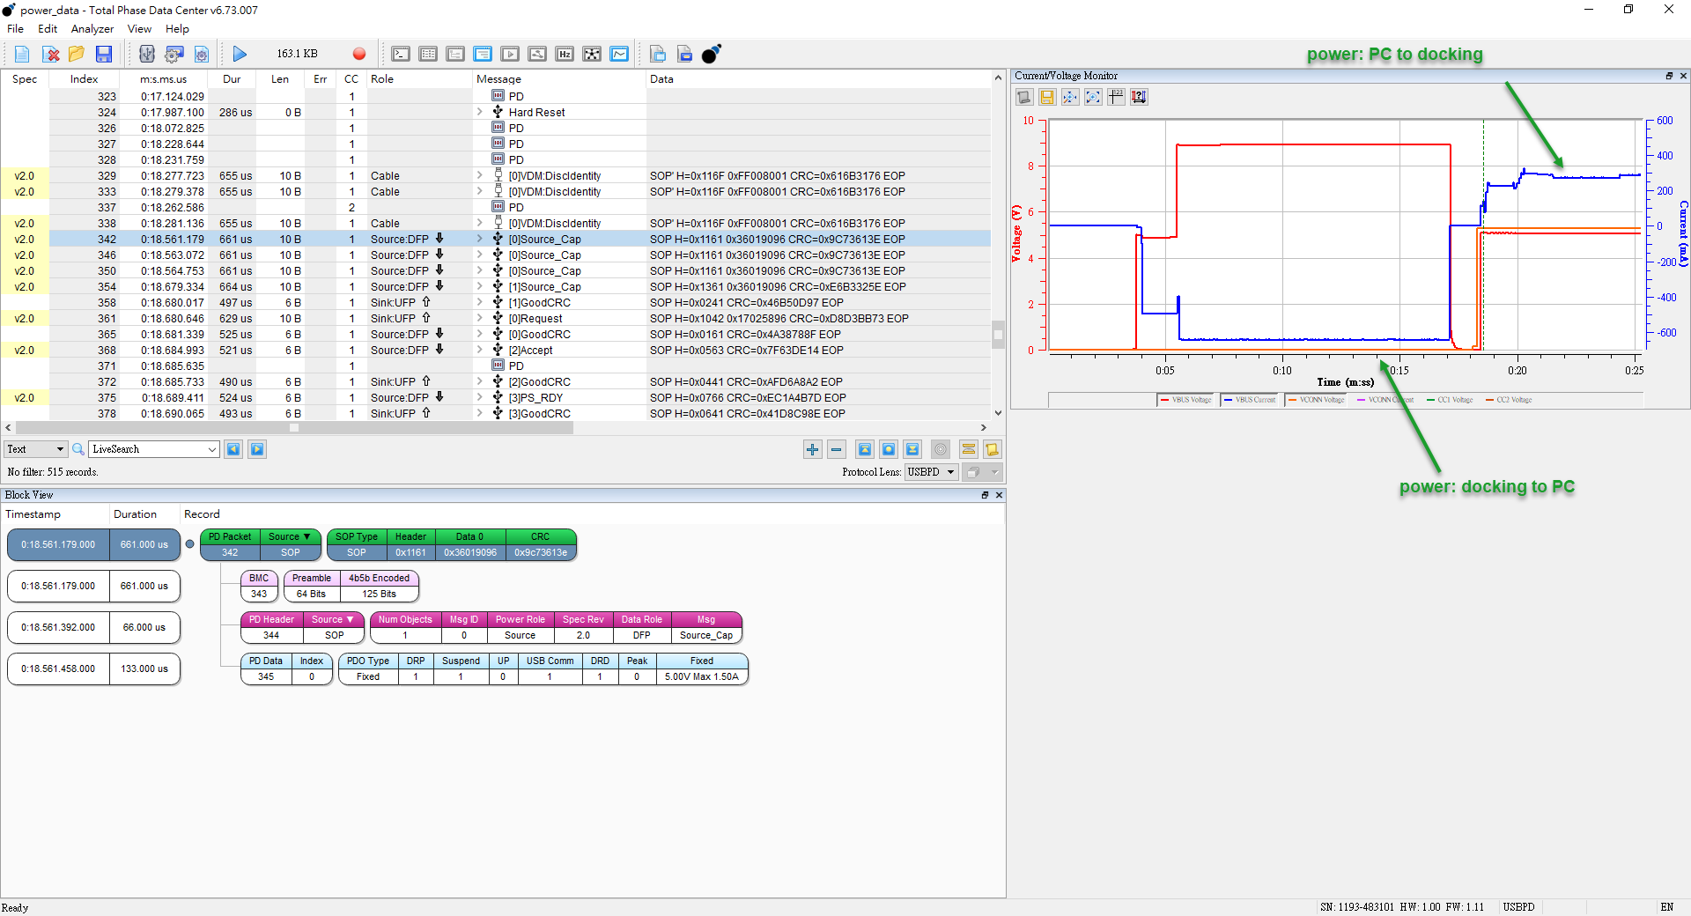Click the red Stop Capture button

tap(359, 55)
